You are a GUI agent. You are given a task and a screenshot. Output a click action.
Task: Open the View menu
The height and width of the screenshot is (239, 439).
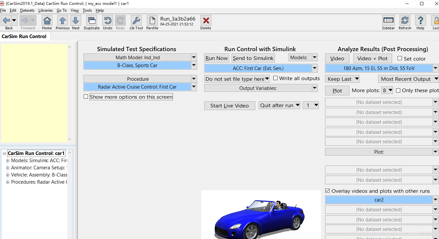[75, 10]
